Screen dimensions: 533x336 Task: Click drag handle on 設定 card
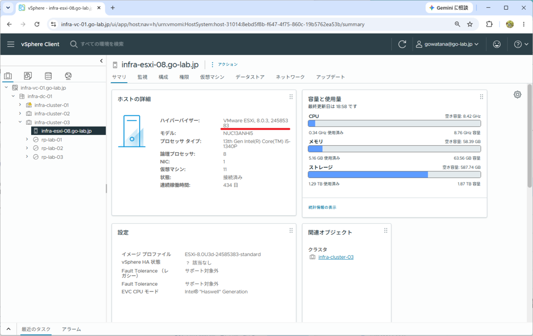point(291,230)
